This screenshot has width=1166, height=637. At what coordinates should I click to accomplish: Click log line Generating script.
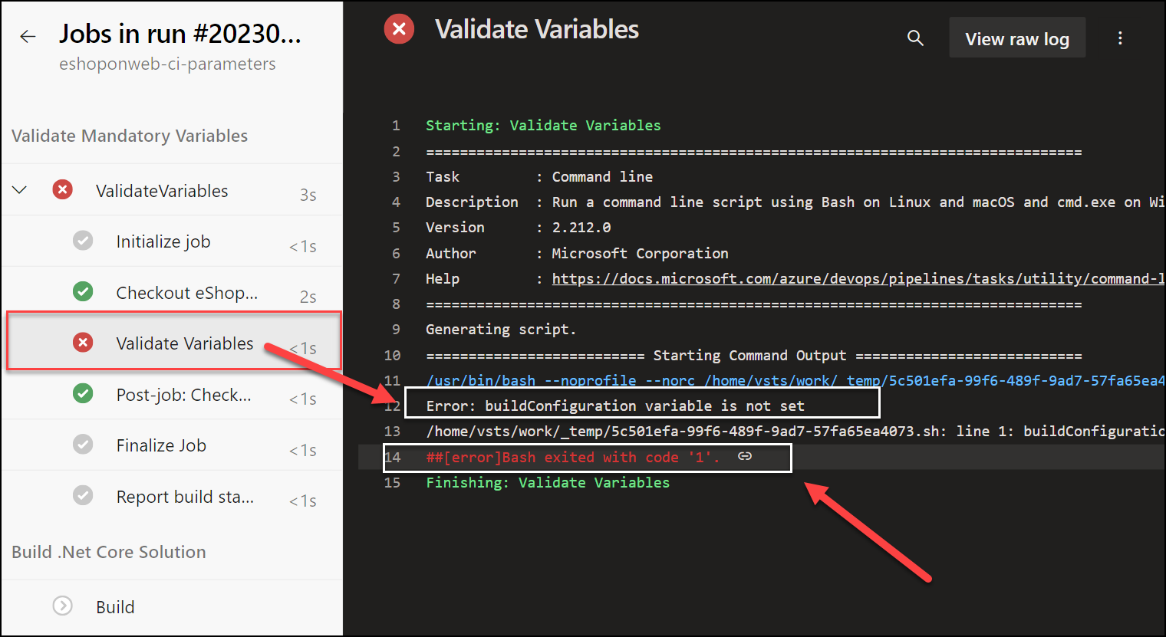tap(501, 329)
